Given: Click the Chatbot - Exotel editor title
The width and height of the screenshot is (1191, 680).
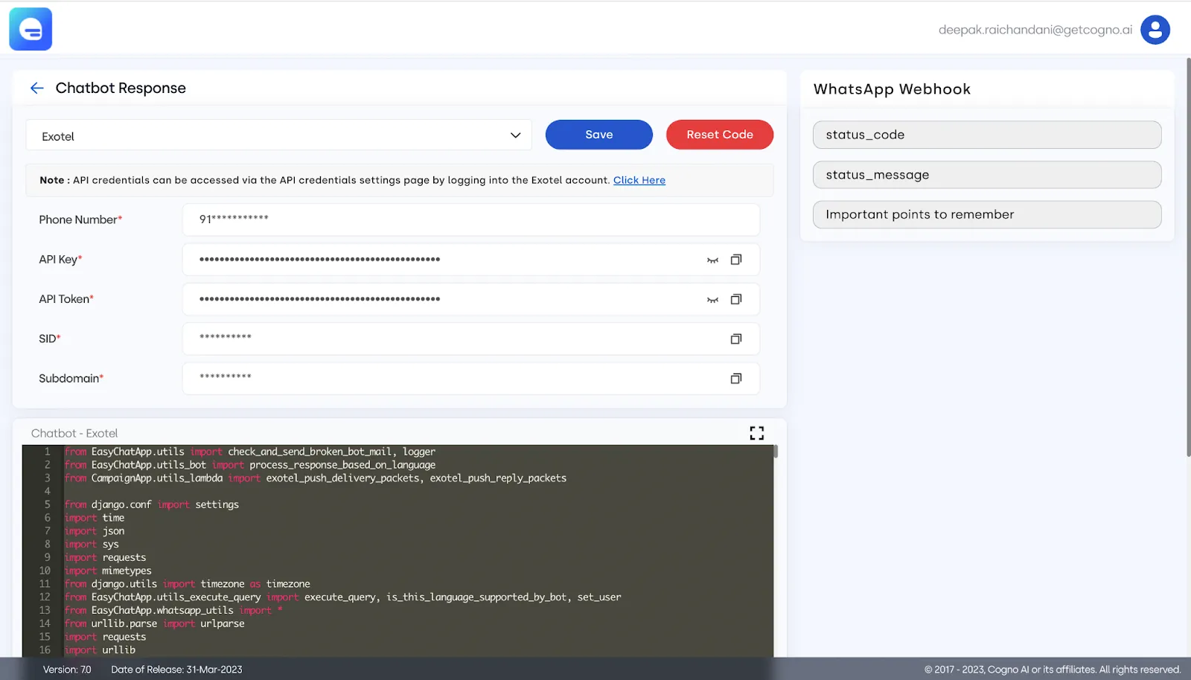Looking at the screenshot, I should 74,433.
